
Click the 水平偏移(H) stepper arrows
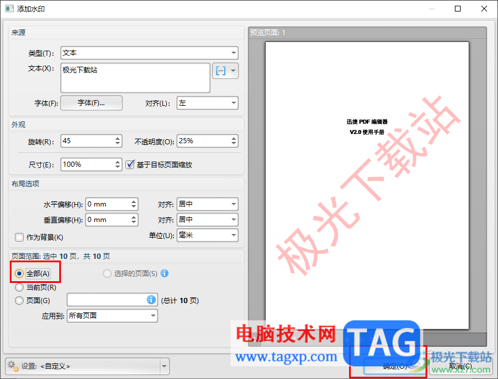coord(134,204)
